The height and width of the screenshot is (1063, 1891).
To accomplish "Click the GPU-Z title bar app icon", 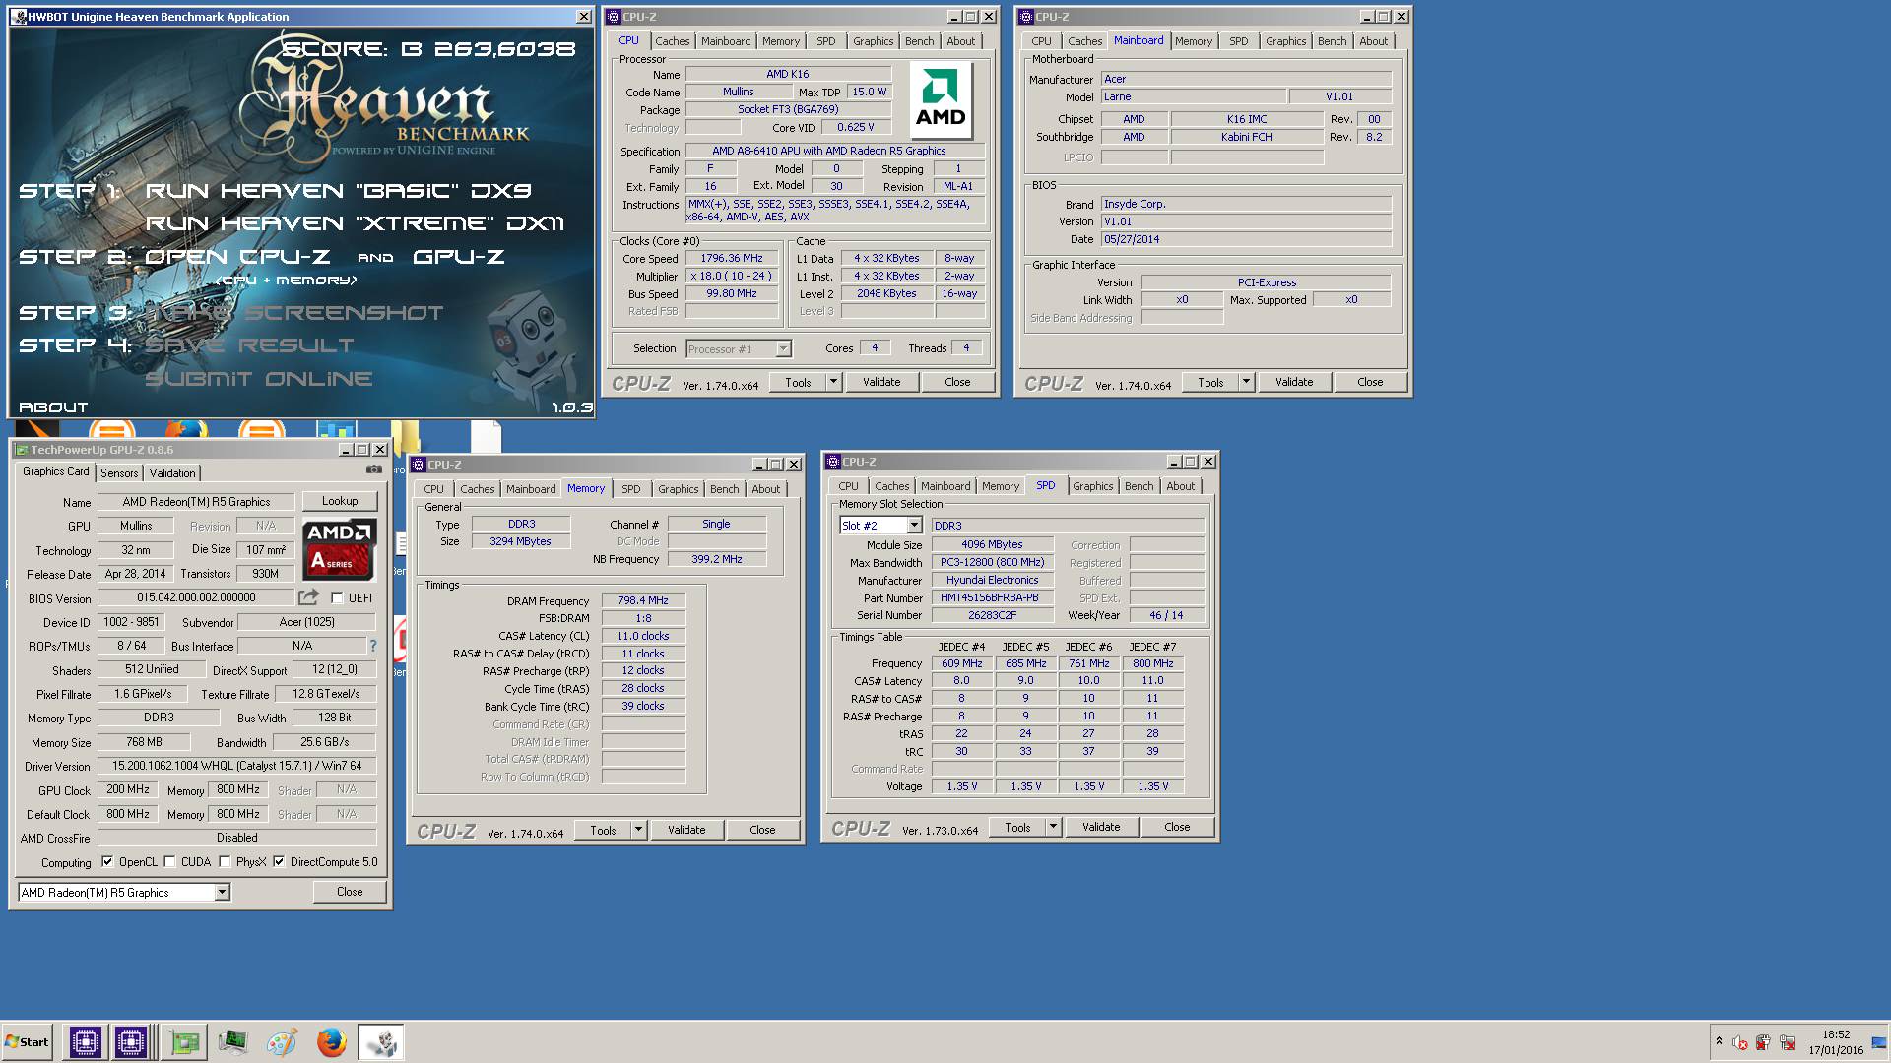I will (x=22, y=450).
